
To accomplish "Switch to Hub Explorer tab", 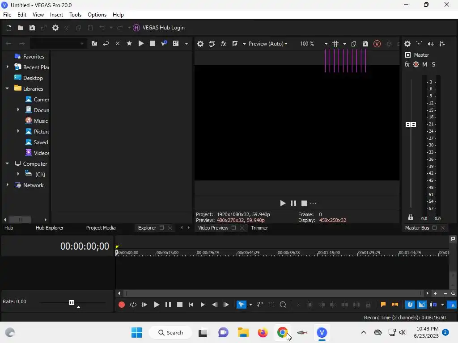I will [49, 228].
